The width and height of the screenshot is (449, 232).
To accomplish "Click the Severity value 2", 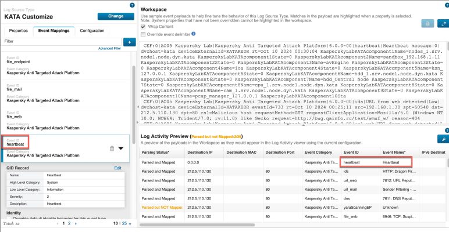I will click(x=48, y=197).
